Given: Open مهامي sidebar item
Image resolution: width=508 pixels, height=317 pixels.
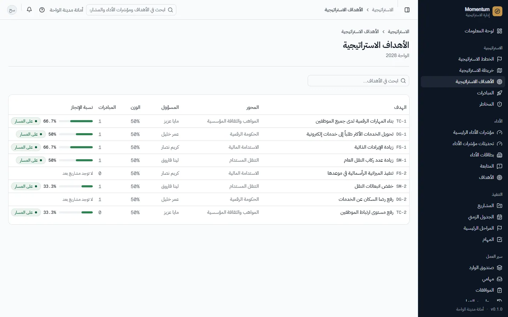Looking at the screenshot, I should [x=463, y=279].
